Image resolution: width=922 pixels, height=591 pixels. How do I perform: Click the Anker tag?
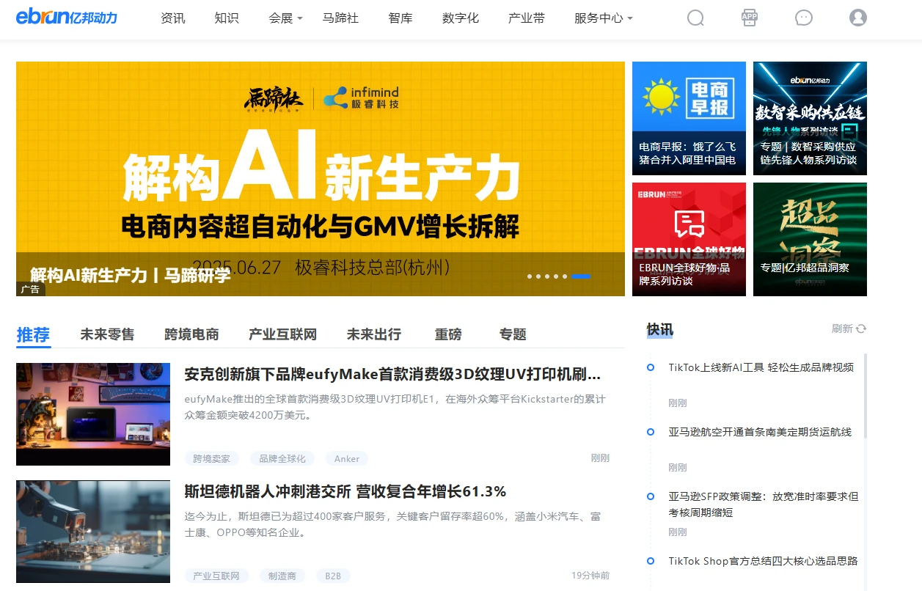(347, 458)
